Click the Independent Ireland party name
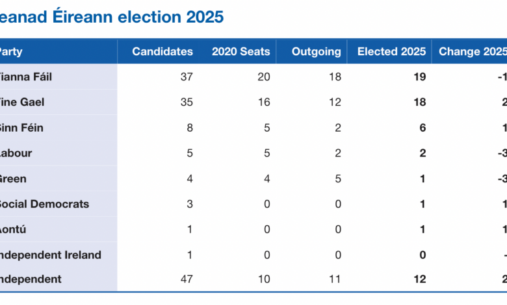This screenshot has width=507, height=305. [x=51, y=254]
